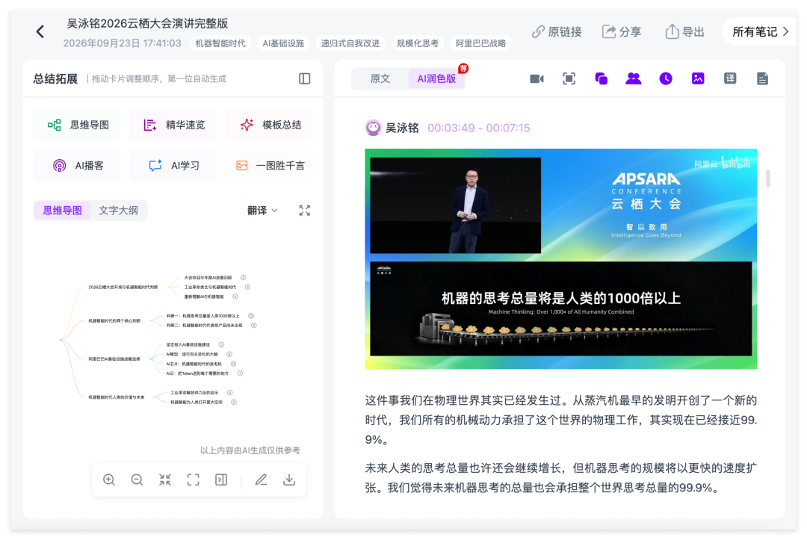This screenshot has width=807, height=540.
Task: Open the Apsara conference video screenshot
Action: [561, 258]
